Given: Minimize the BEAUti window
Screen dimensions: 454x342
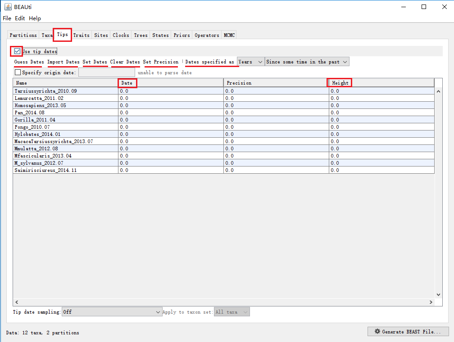Looking at the screenshot, I should pyautogui.click(x=404, y=7).
